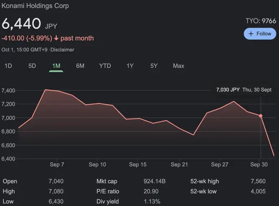Click the Konami Holdings Corp title

[x=35, y=6]
